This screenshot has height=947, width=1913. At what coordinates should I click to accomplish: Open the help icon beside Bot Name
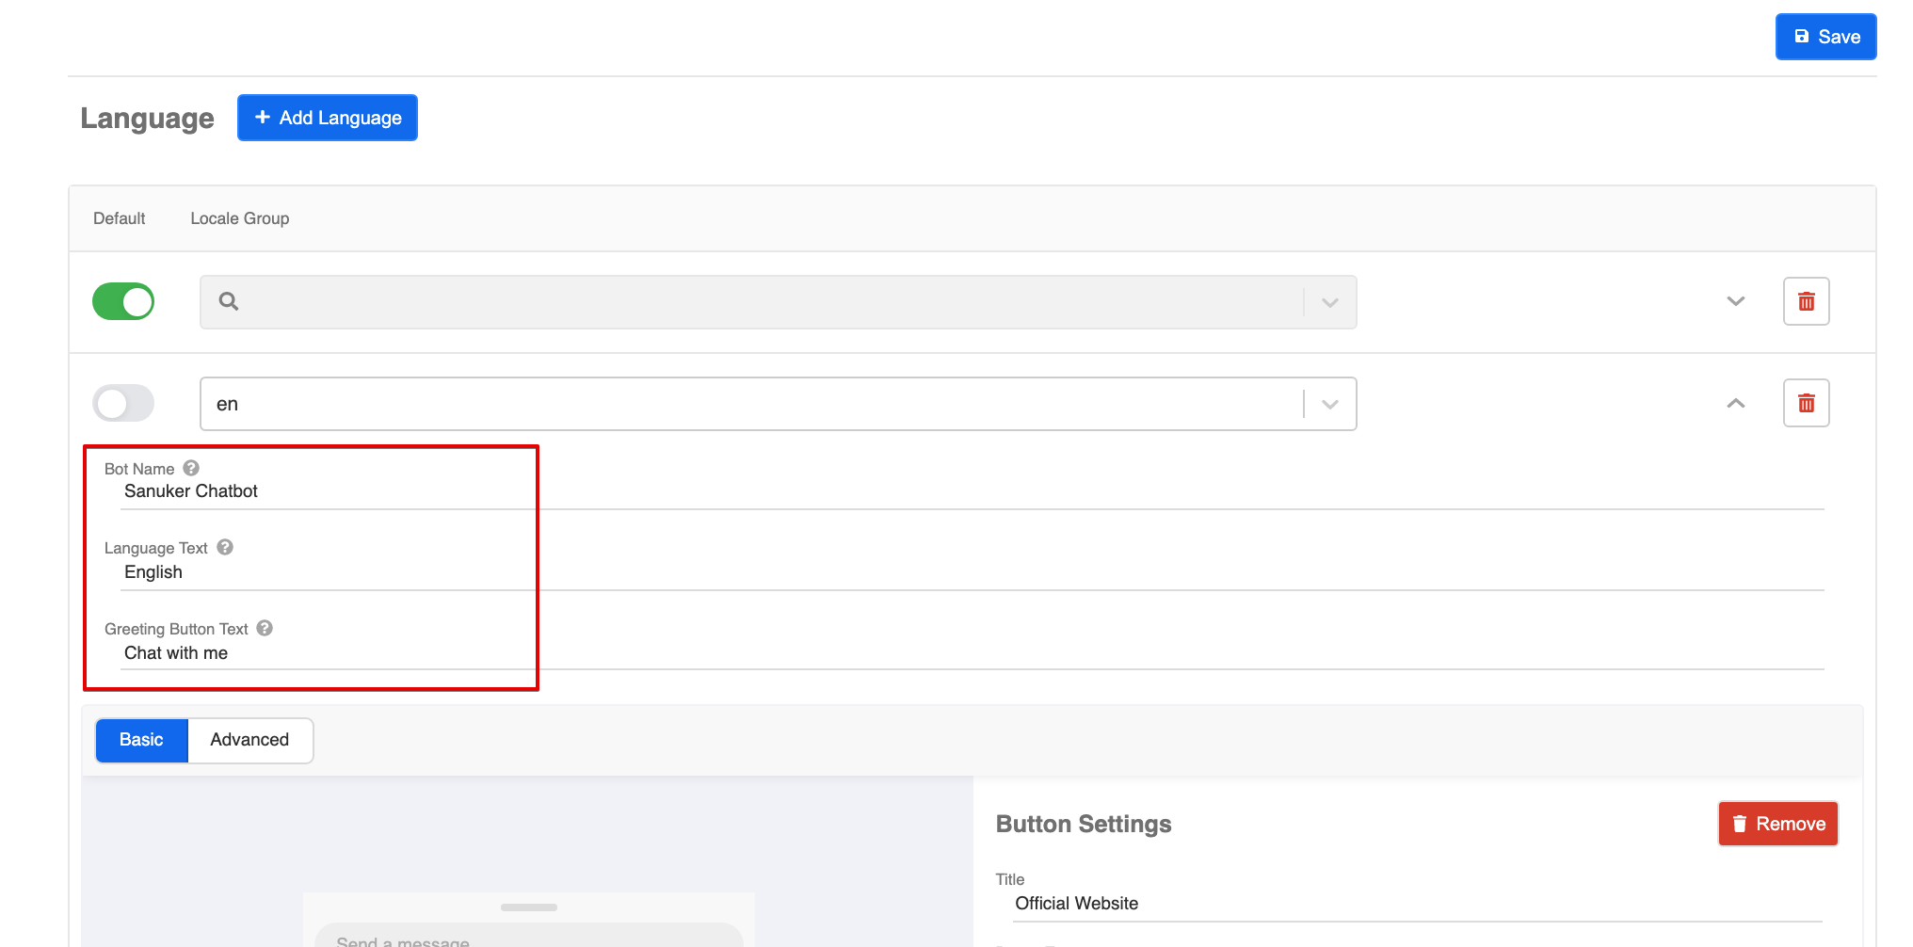pyautogui.click(x=190, y=467)
